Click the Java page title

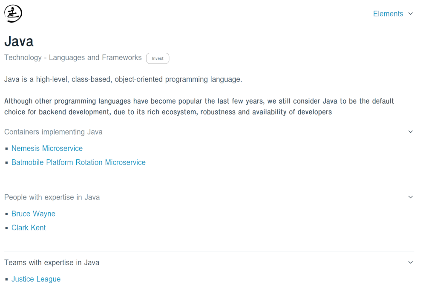point(19,41)
